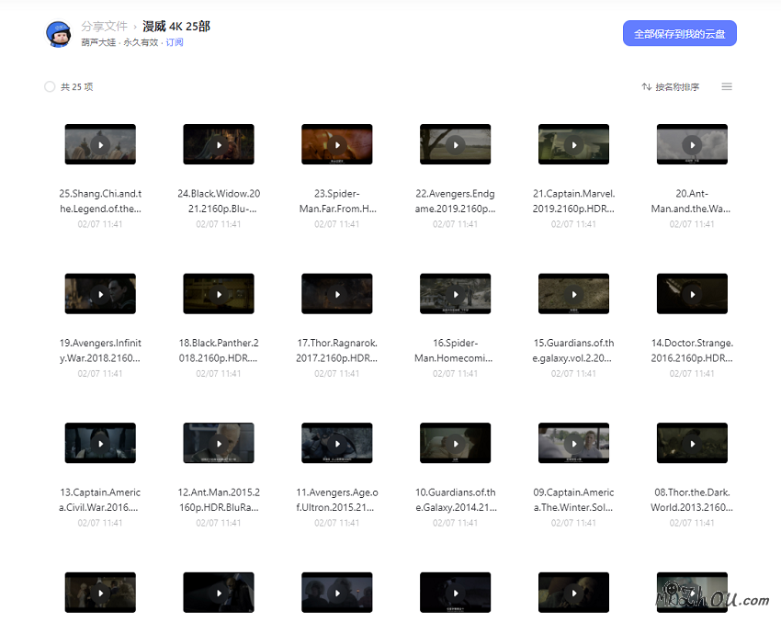
Task: Select the 19.Avengers.Infinity.War.2018 file name
Action: pos(100,351)
